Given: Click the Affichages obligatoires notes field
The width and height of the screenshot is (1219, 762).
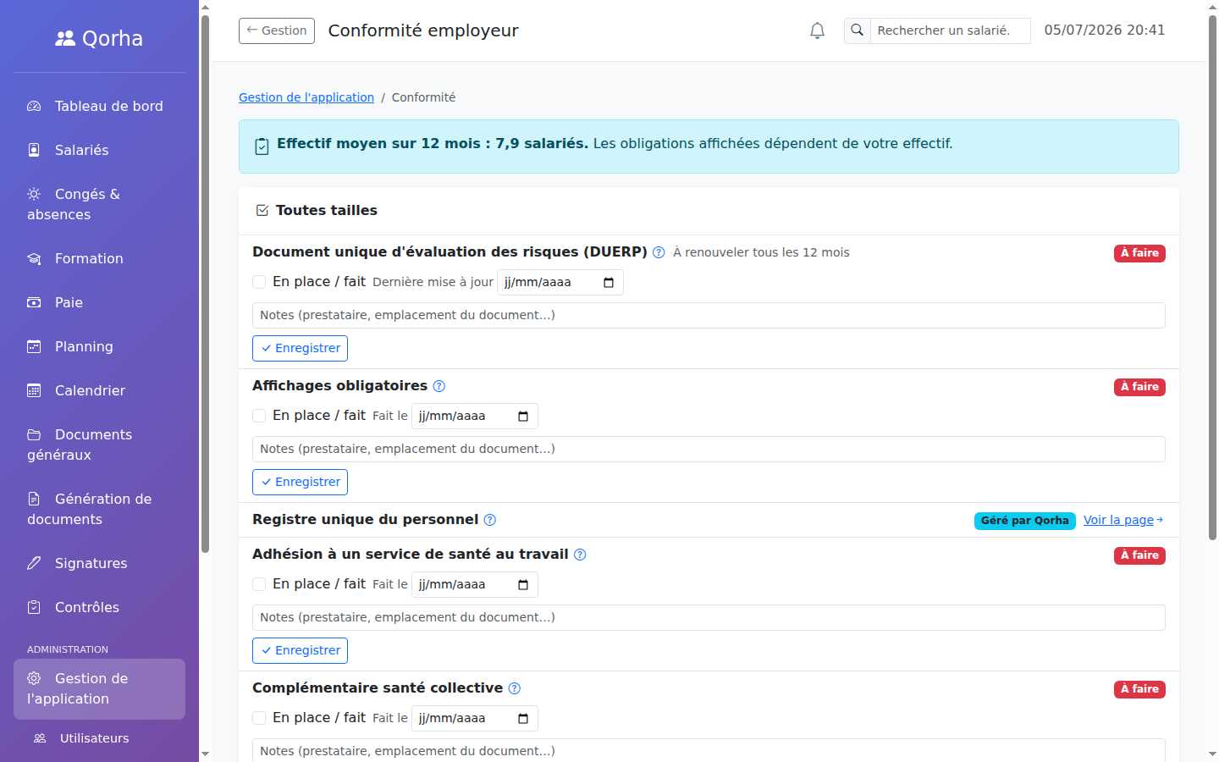Looking at the screenshot, I should click(709, 449).
